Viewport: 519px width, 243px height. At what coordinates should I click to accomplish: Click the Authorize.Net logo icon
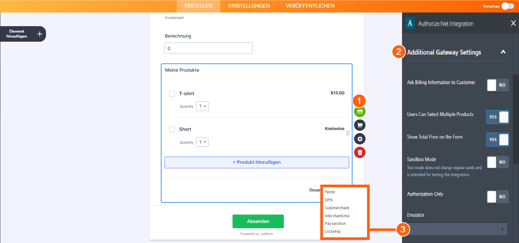coord(410,23)
